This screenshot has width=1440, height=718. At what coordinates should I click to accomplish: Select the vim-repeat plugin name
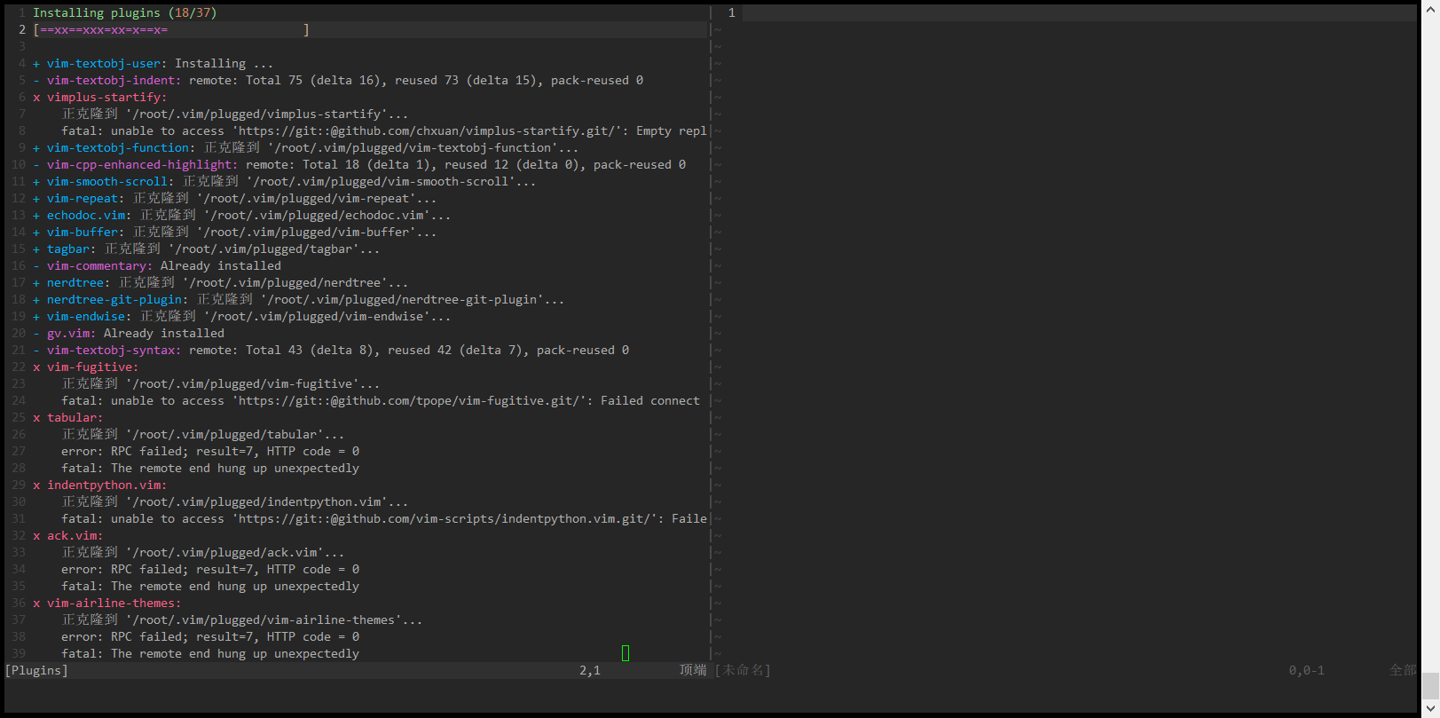(83, 198)
